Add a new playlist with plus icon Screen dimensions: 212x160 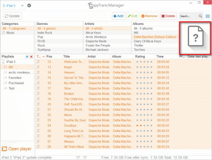coord(27,57)
